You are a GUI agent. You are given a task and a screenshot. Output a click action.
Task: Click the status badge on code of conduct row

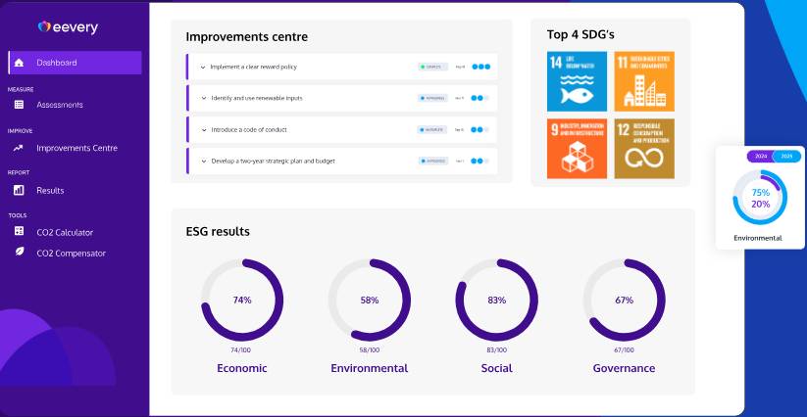point(432,130)
